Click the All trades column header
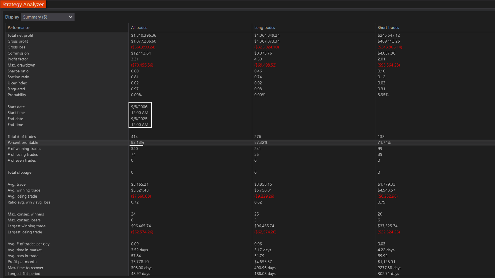 click(139, 28)
